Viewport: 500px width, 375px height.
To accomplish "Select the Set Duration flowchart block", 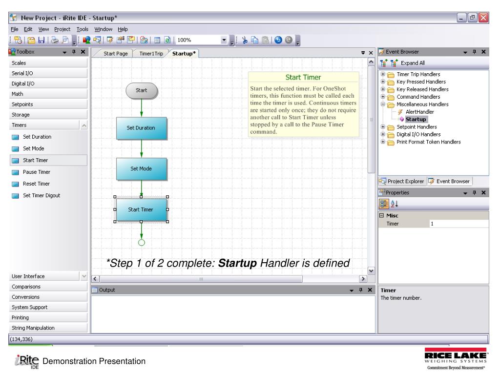I will pyautogui.click(x=141, y=128).
